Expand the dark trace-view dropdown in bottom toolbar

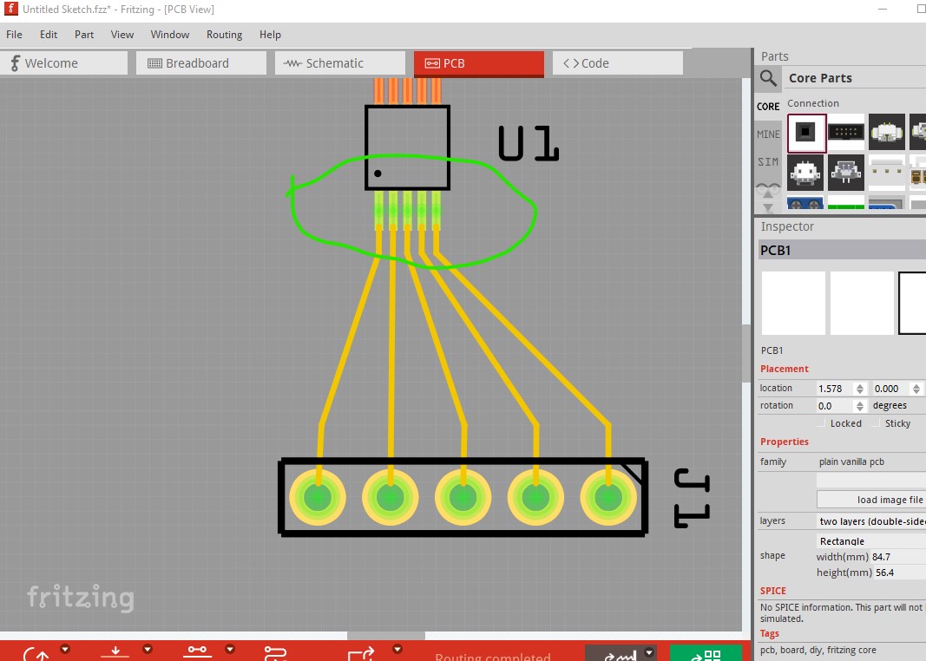point(650,652)
